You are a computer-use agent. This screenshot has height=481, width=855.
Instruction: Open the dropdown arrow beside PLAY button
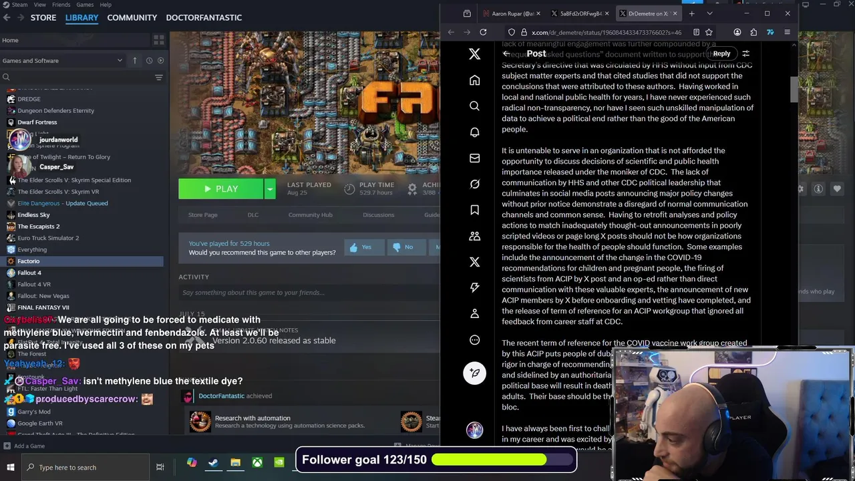269,189
